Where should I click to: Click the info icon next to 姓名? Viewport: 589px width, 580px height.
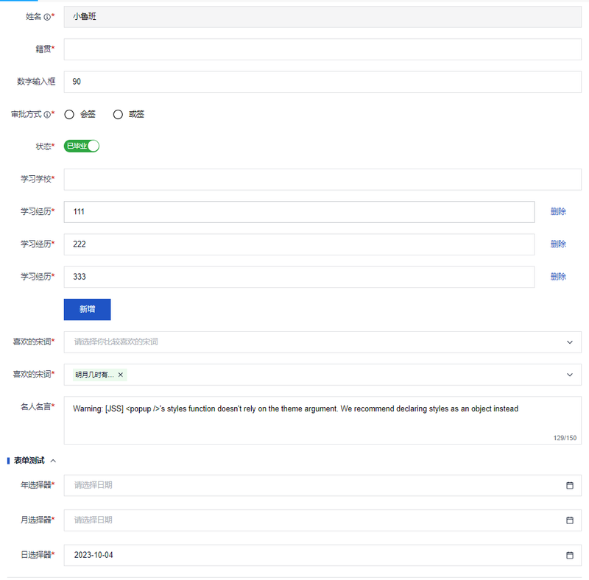tap(47, 17)
